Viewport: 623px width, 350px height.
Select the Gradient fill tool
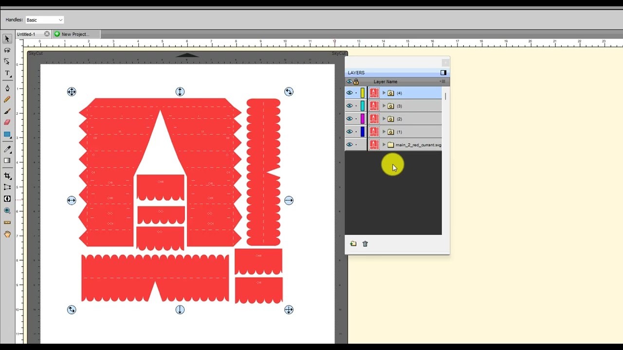7,160
